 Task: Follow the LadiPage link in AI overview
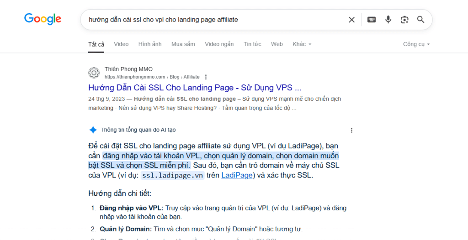237,175
